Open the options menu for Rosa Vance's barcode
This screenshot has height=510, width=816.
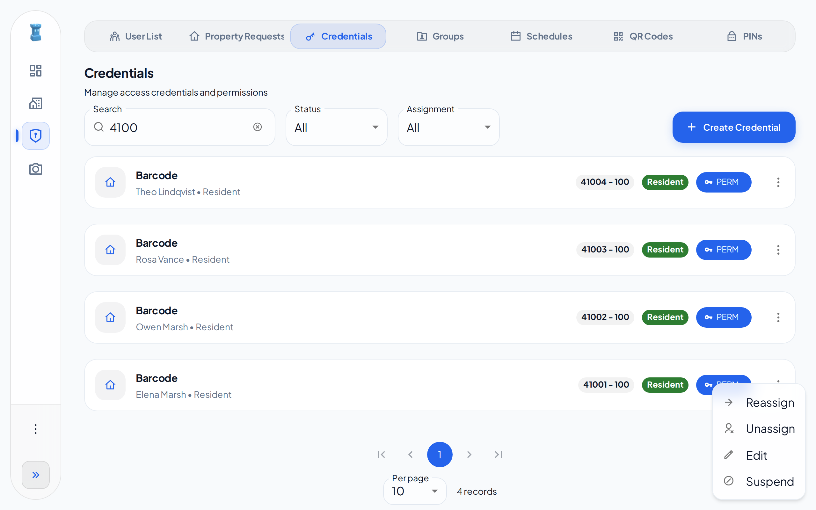pos(778,250)
